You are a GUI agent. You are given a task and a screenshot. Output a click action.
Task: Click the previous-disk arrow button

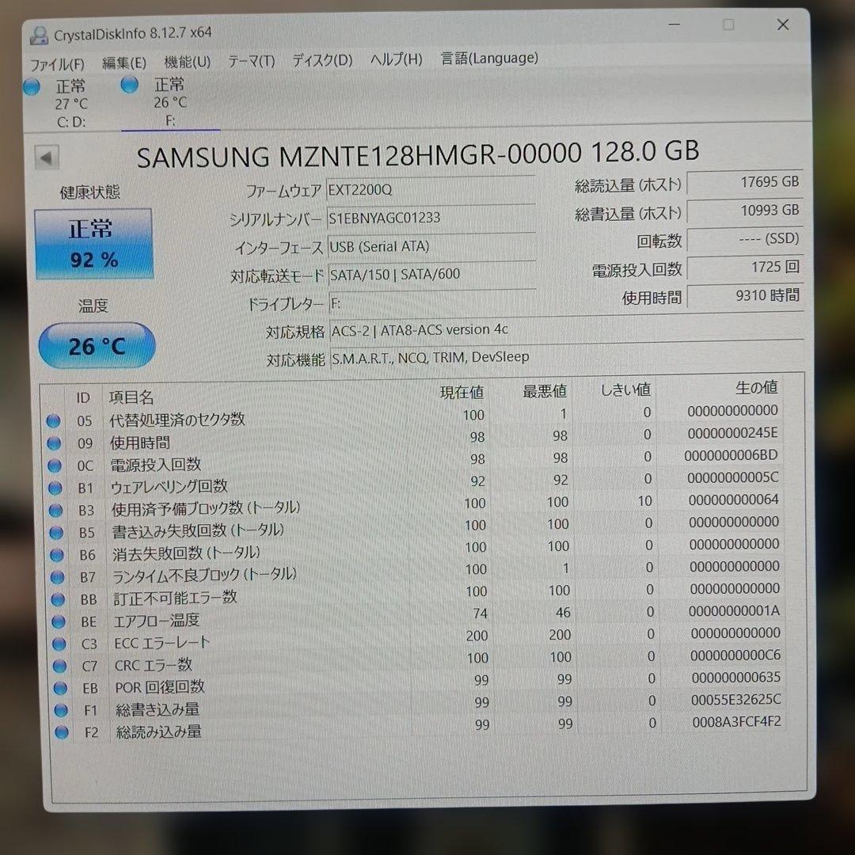[47, 157]
